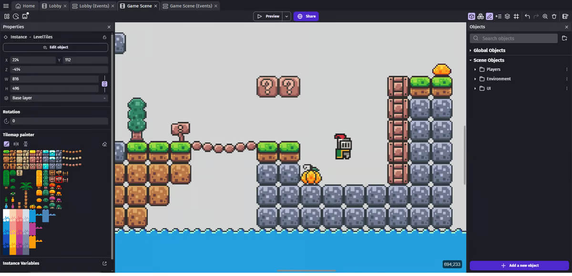Toggle the instance properties pencil icon
Image resolution: width=572 pixels, height=276 pixels.
point(490,16)
